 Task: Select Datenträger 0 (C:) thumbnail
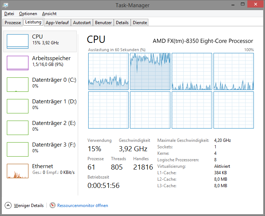pyautogui.click(x=18, y=85)
